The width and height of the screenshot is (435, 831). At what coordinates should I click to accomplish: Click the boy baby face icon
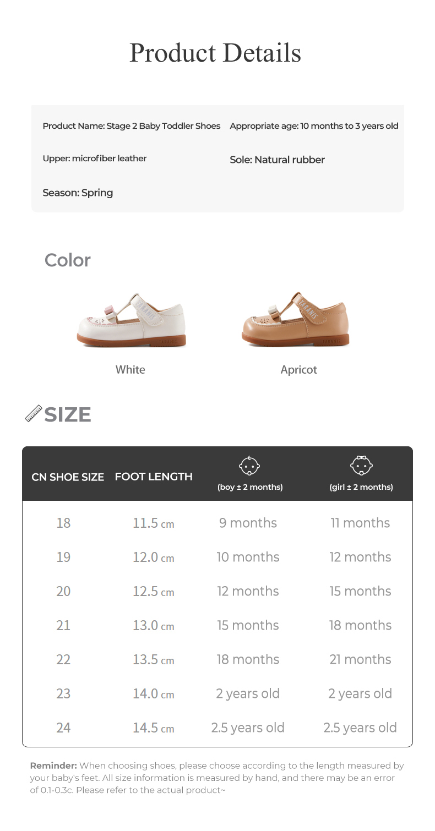click(249, 467)
